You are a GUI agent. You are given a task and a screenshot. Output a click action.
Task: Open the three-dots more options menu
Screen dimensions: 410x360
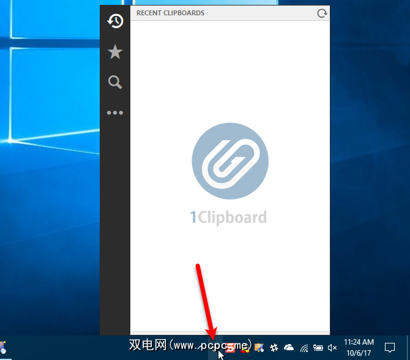click(x=115, y=113)
